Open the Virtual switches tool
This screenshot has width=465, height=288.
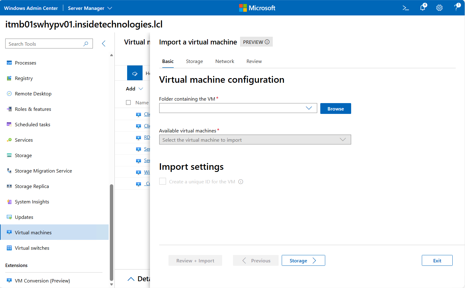(x=32, y=248)
